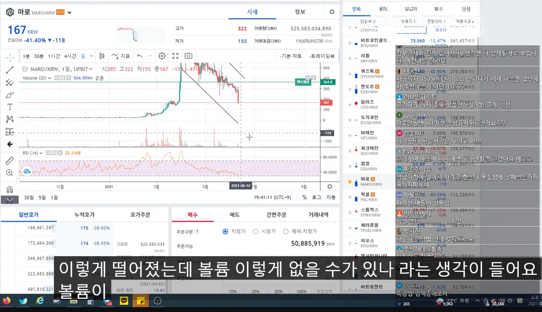Open the candlestick chart style menu

point(102,56)
